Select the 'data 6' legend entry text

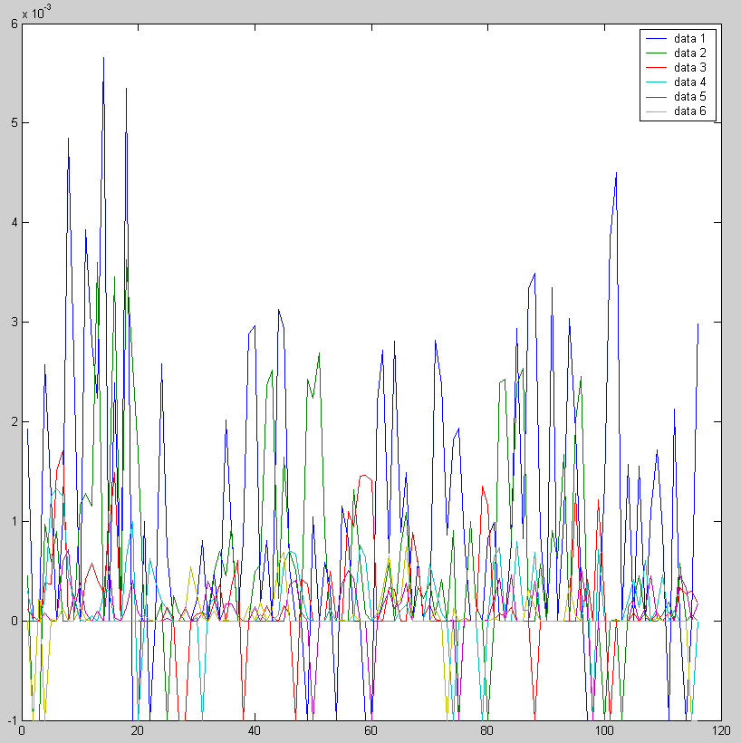(x=689, y=111)
